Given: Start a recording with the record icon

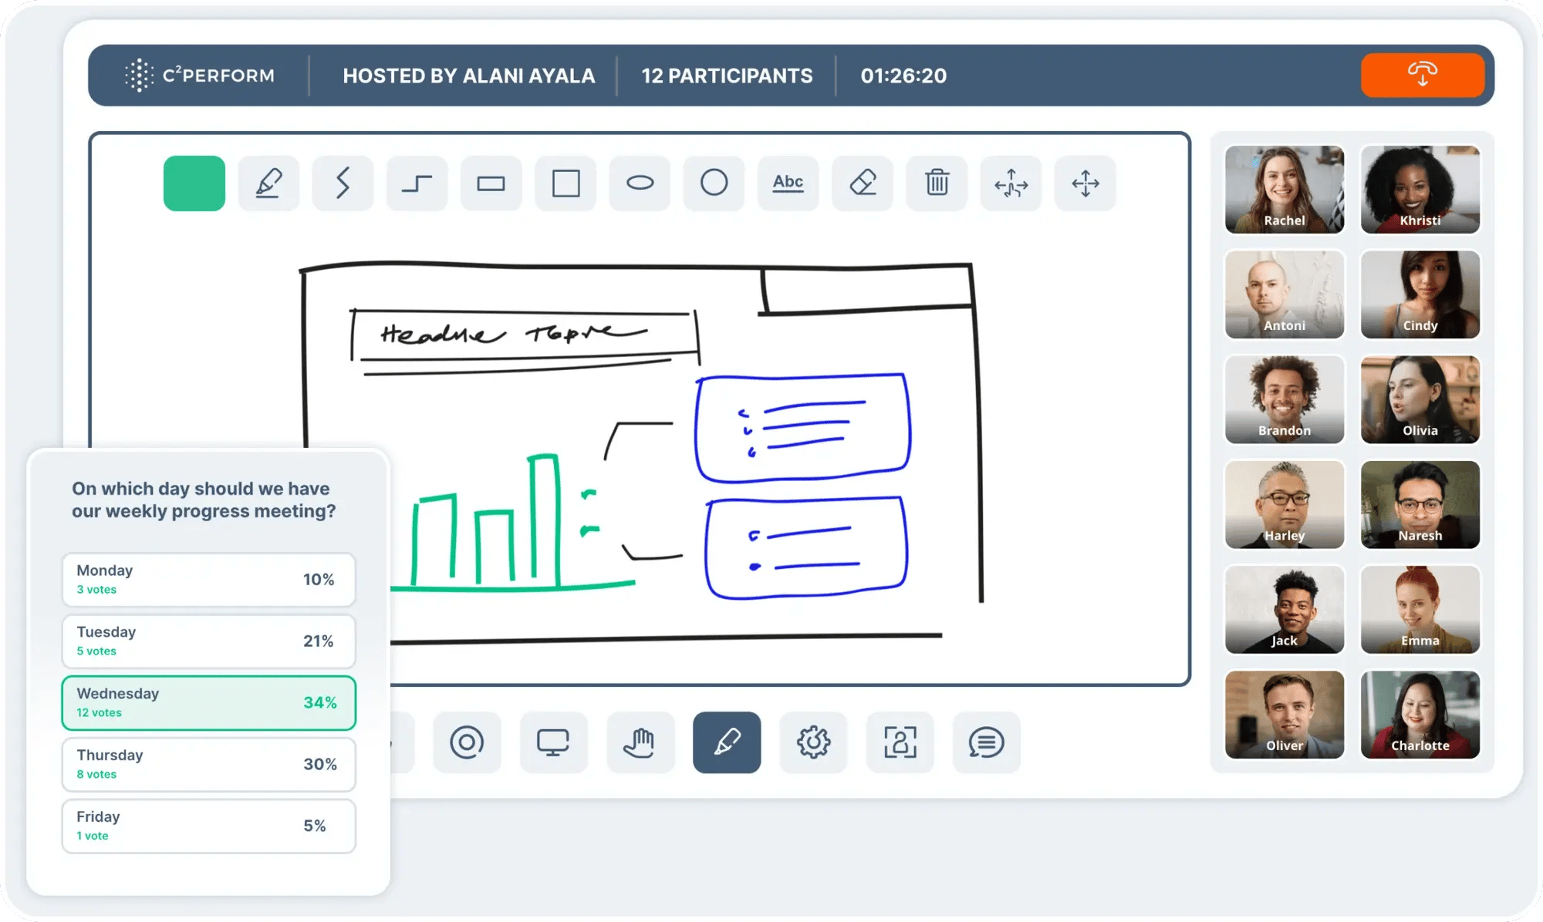Looking at the screenshot, I should click(x=467, y=742).
